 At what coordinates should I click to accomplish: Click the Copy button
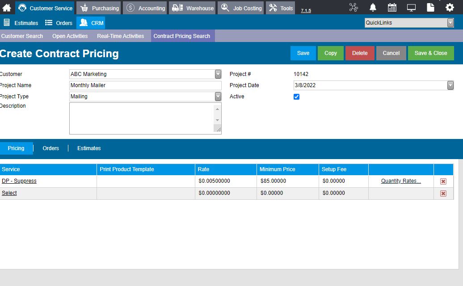click(x=330, y=53)
